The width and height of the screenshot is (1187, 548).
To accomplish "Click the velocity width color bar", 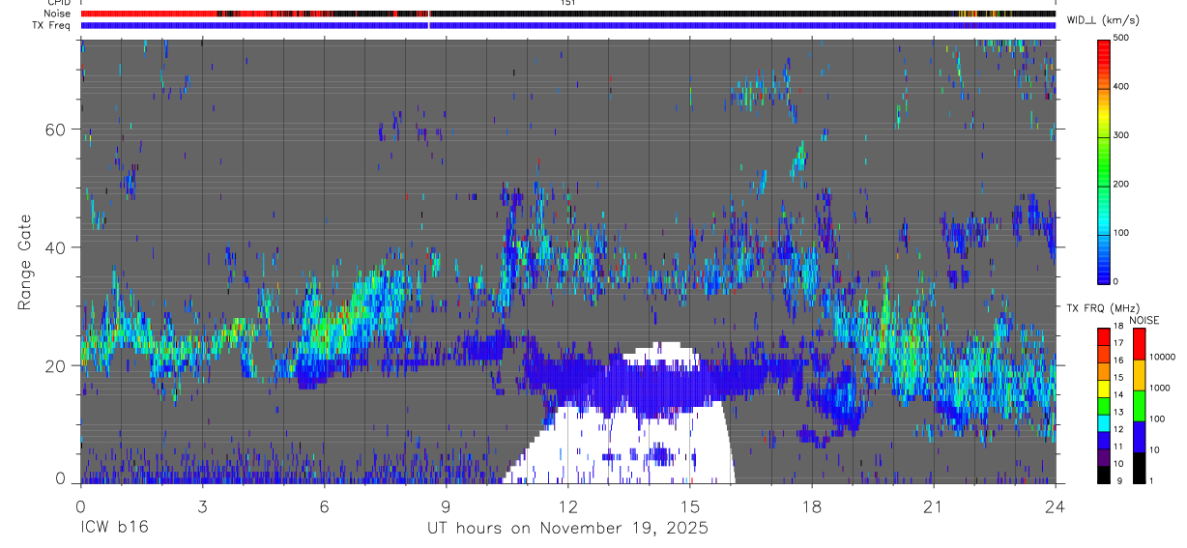I will (x=1103, y=160).
